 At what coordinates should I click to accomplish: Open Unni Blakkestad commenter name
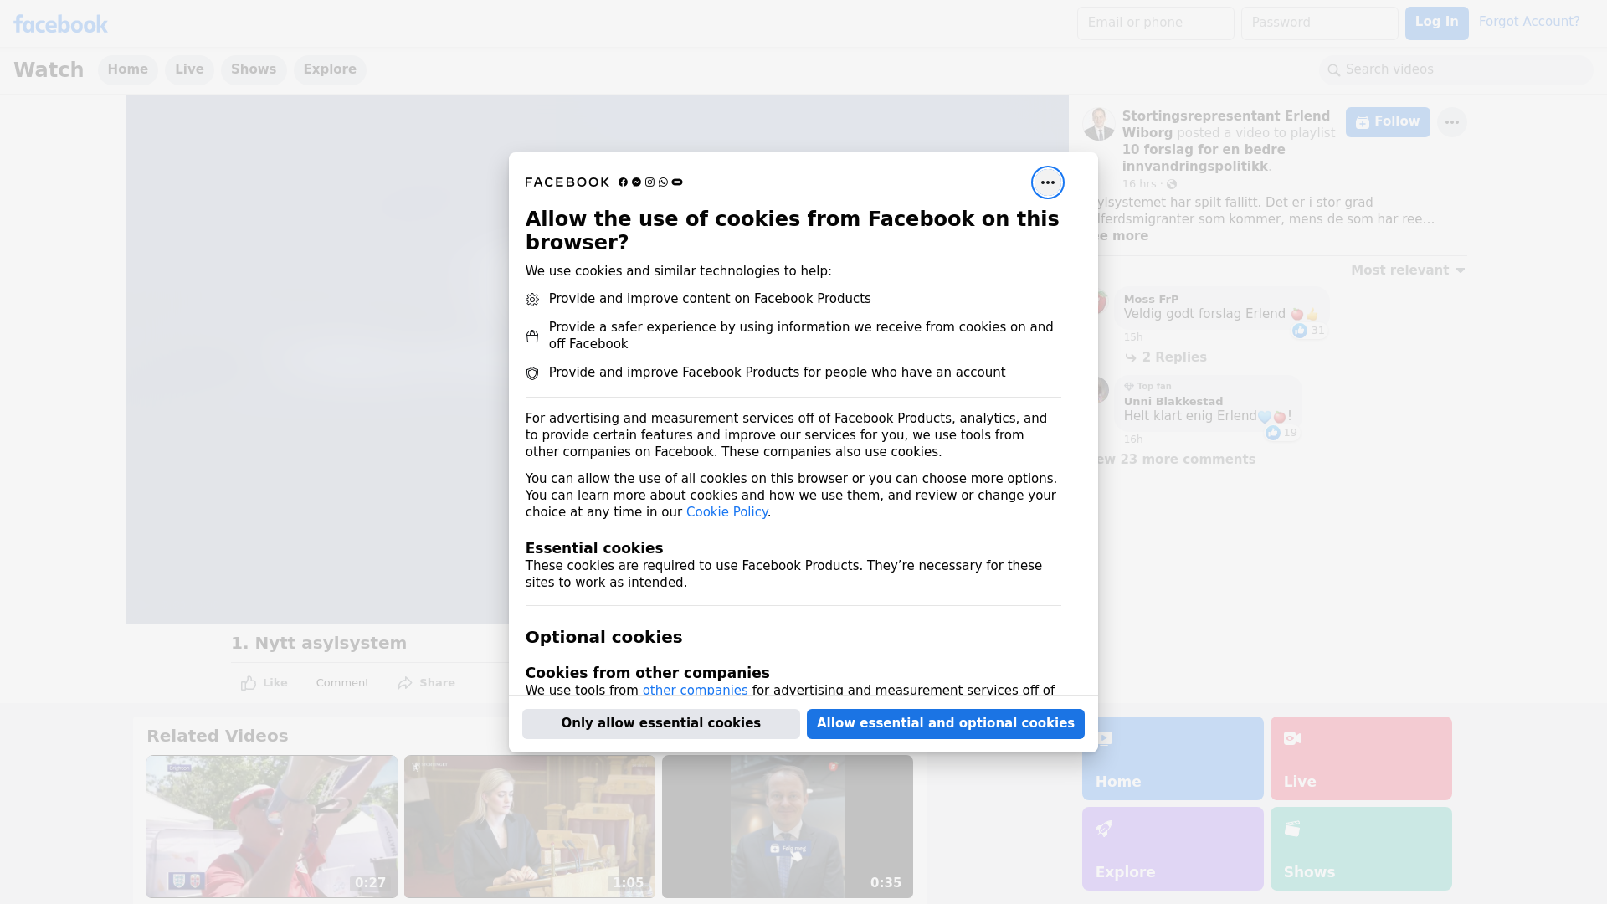point(1173,402)
